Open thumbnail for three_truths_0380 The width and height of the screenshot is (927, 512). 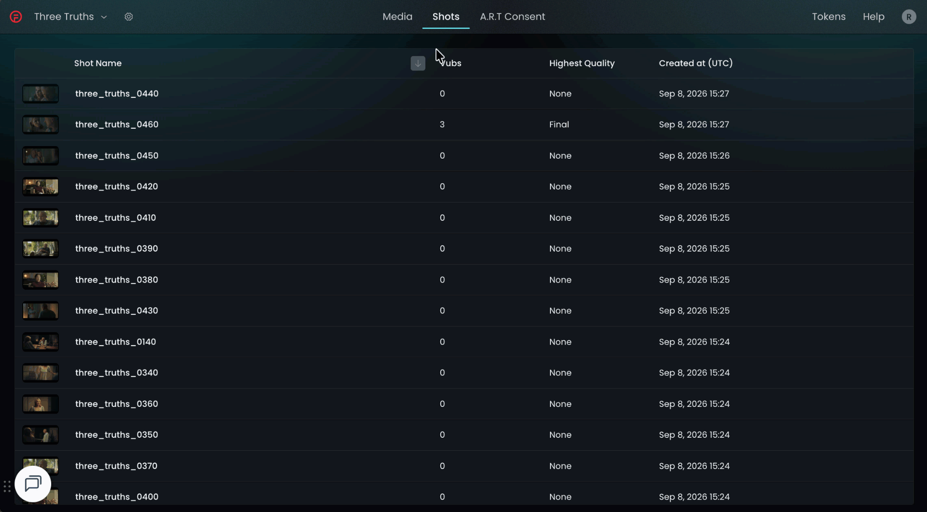pyautogui.click(x=41, y=280)
